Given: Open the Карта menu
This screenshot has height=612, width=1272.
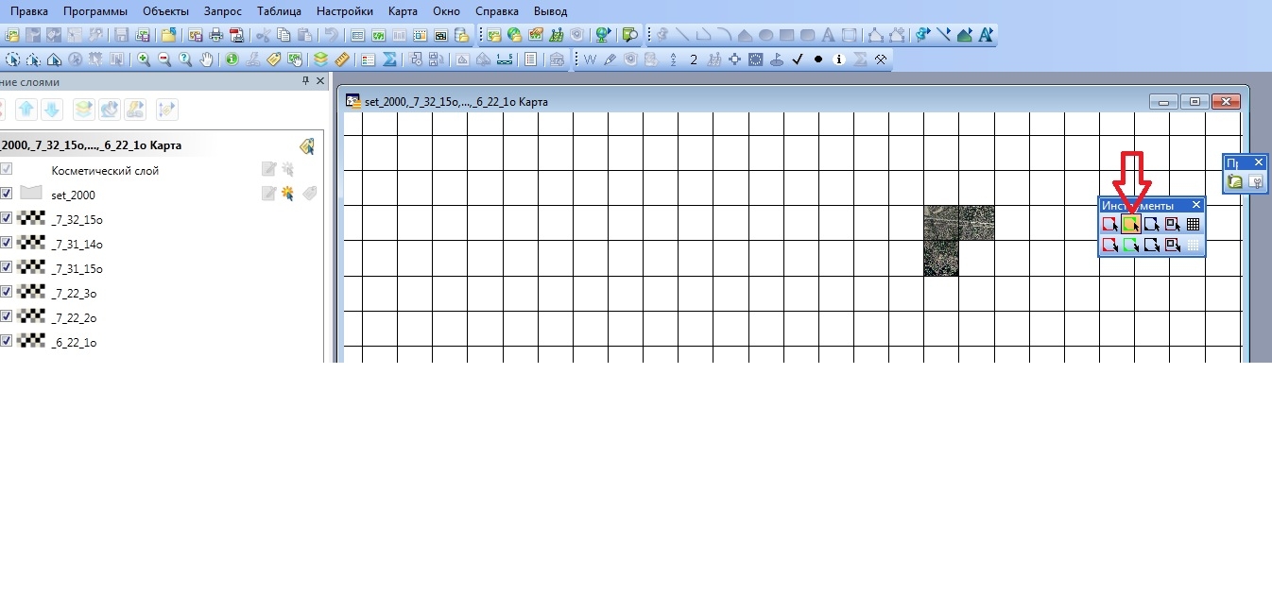Looking at the screenshot, I should click(x=403, y=11).
